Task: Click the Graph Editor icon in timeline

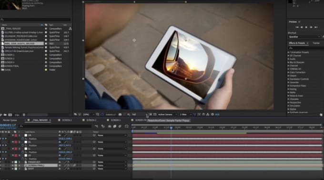Action: coord(126,126)
